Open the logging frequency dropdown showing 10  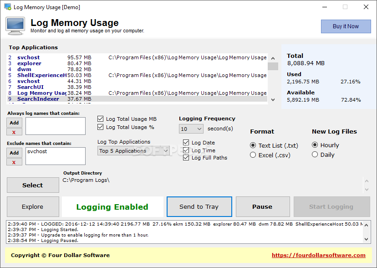pos(191,129)
